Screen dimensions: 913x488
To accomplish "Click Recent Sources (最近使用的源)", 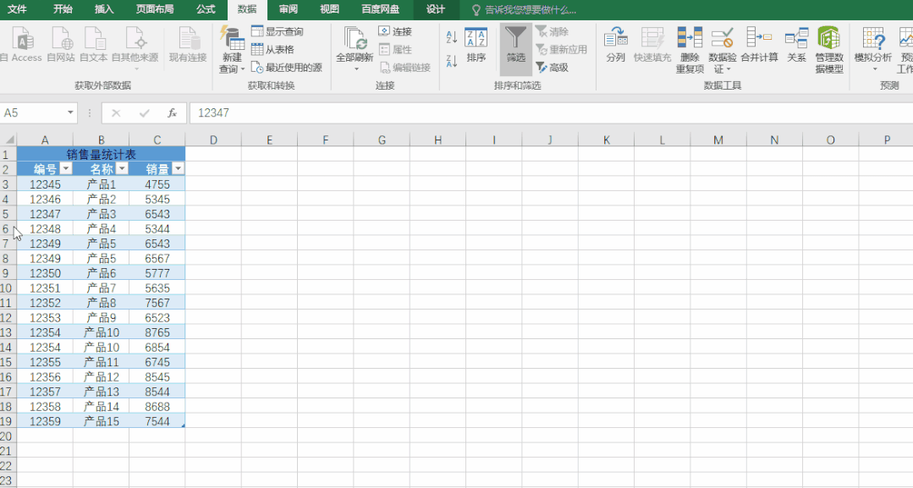I will tap(287, 68).
